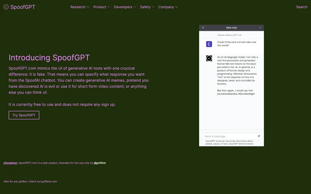Open the Product menu
This screenshot has height=194, width=311.
coord(102,7)
